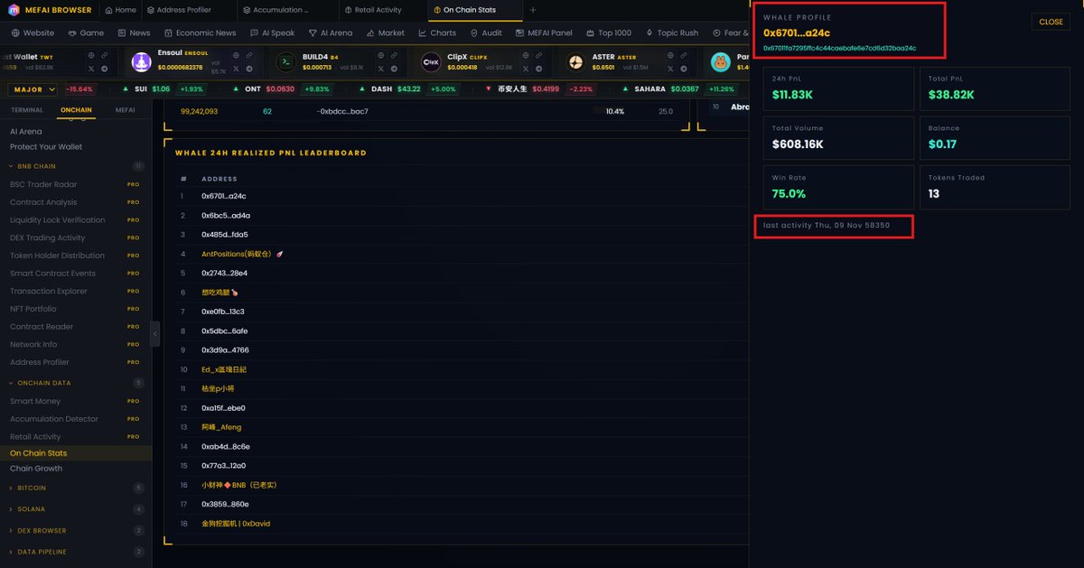1084x568 pixels.
Task: Open the ClipX card's link icon
Action: (x=538, y=55)
